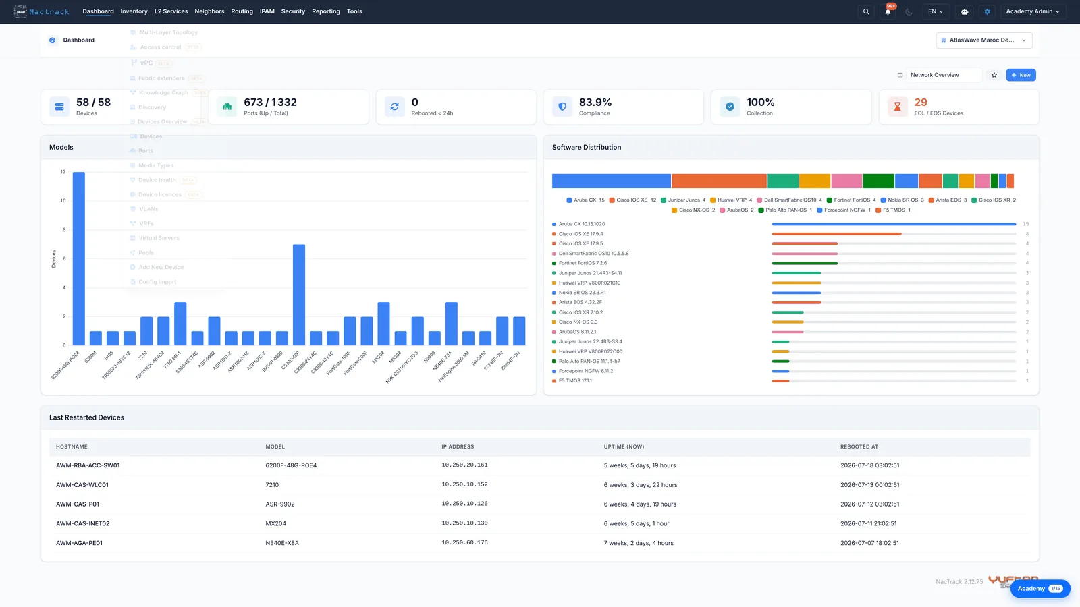Expand the AtlasWave Maroc tenant selector
The width and height of the screenshot is (1080, 607).
pos(984,40)
